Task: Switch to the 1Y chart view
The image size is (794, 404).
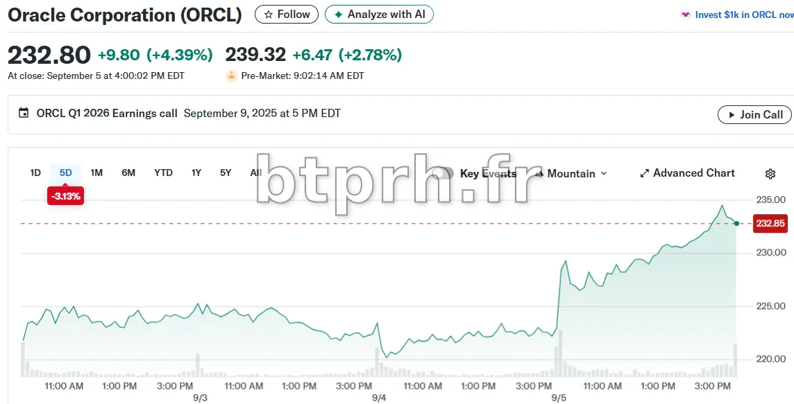Action: (x=196, y=173)
